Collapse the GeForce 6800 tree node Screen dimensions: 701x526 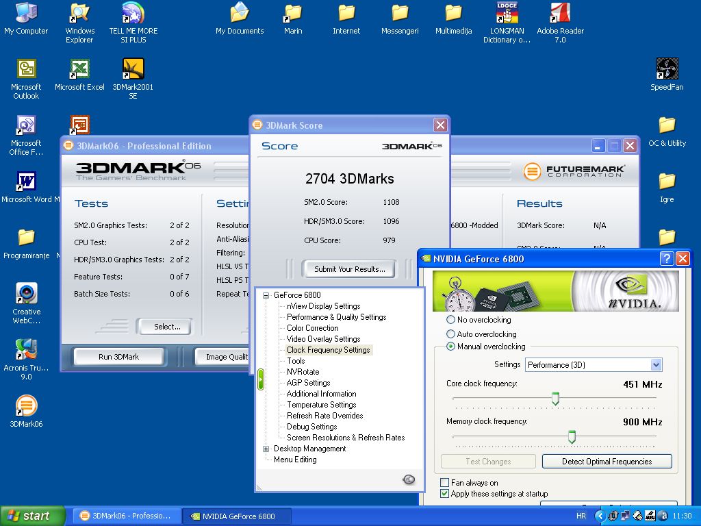click(x=266, y=295)
